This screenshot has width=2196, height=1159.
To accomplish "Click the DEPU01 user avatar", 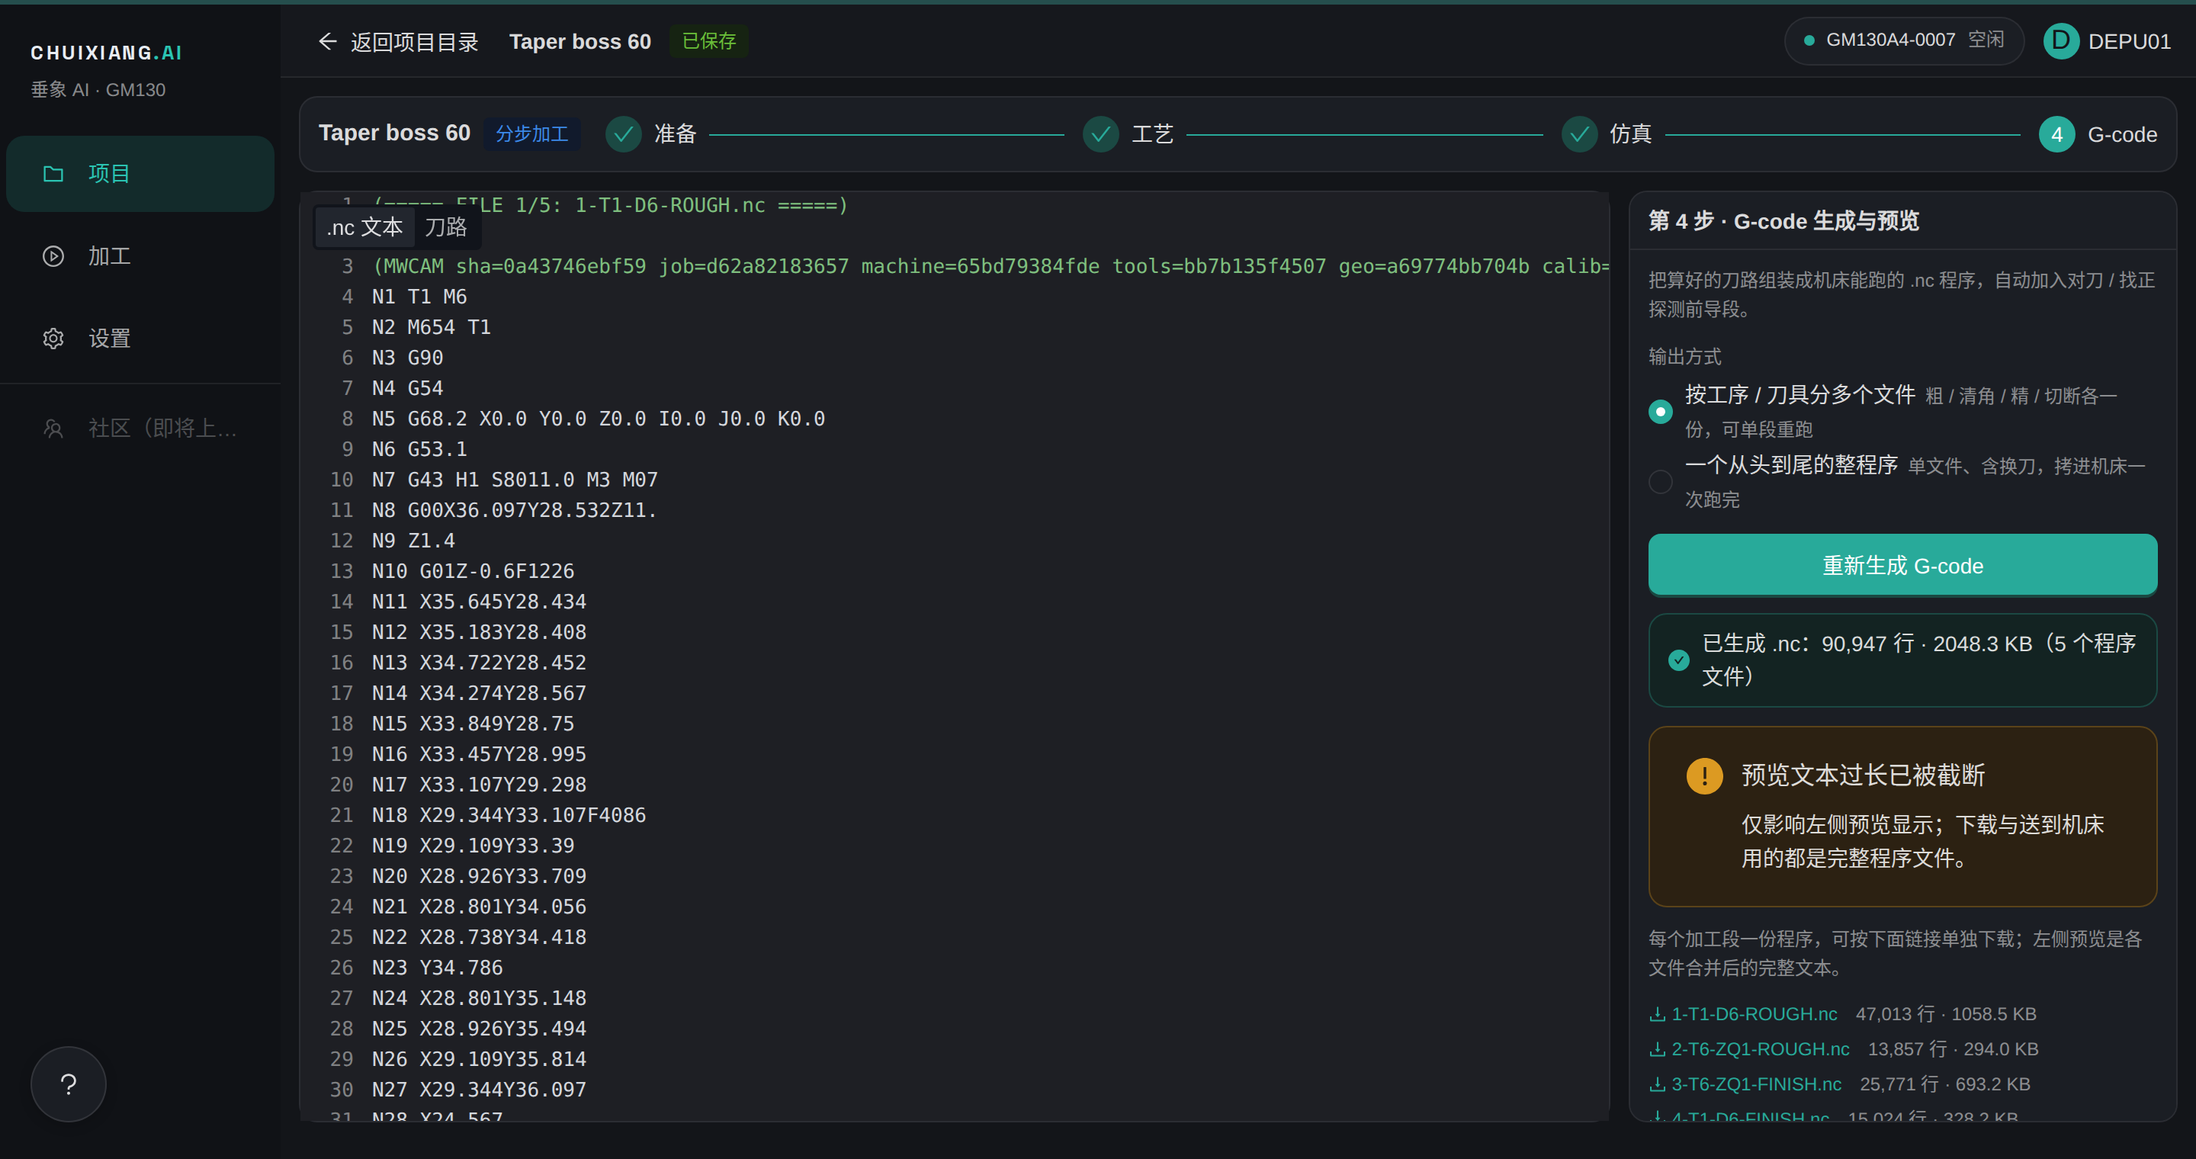I will coord(2061,41).
